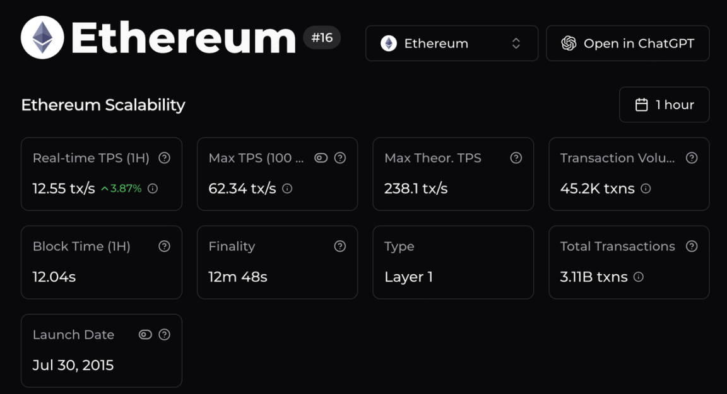727x394 pixels.
Task: Click the large Ethereum logo icon
Action: (42, 38)
